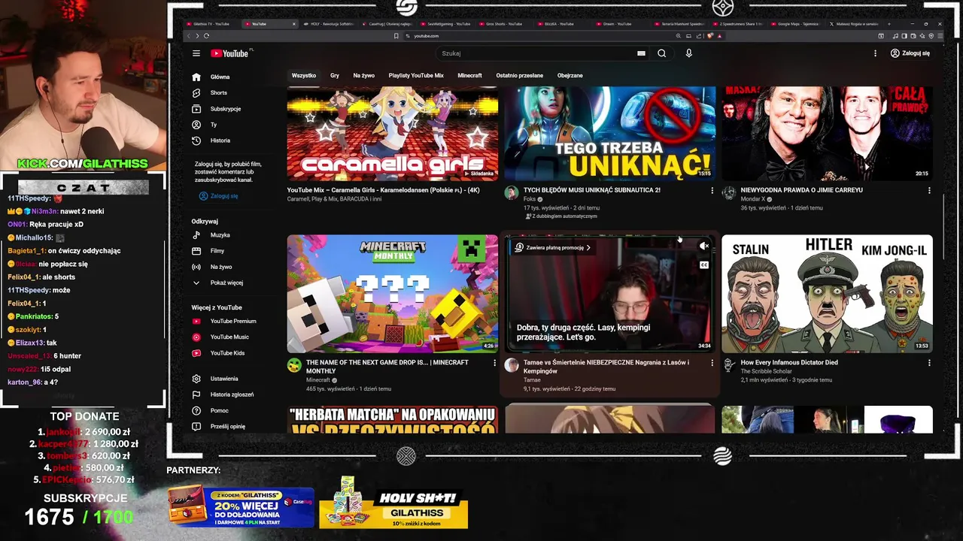Open the Jim Carrey video thumbnail
This screenshot has width=963, height=541.
827,133
